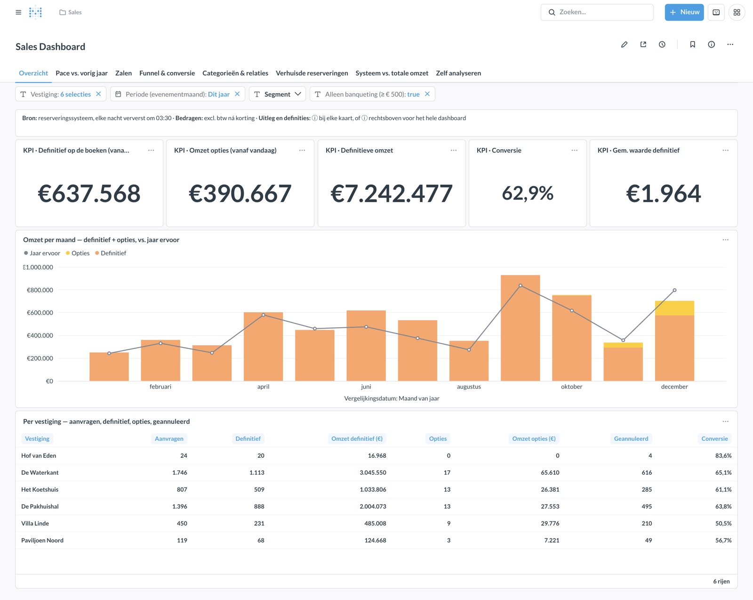Open the Funnel & conversie tab
This screenshot has width=753, height=600.
click(x=167, y=73)
